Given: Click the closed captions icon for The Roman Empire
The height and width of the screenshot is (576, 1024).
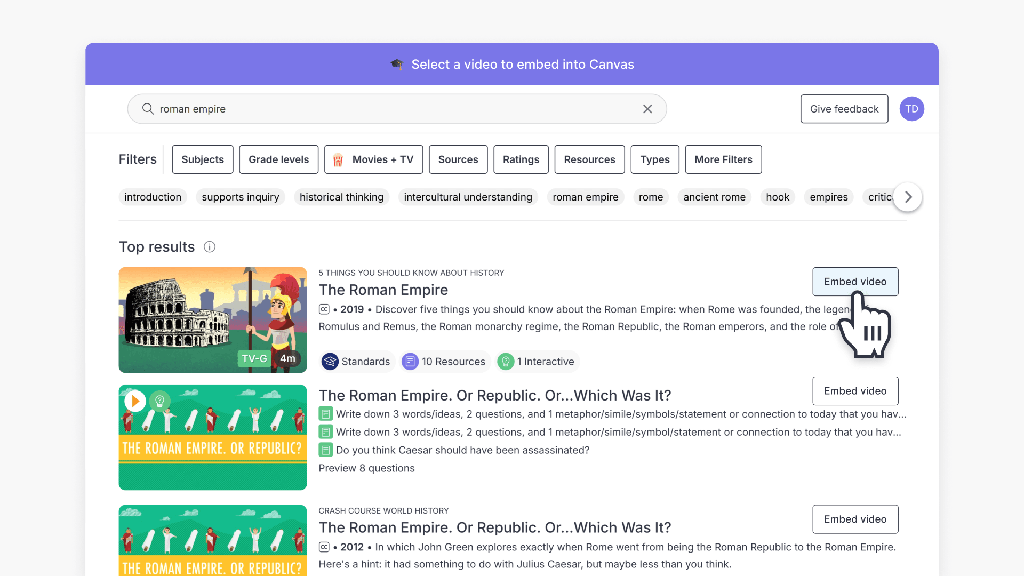Looking at the screenshot, I should pyautogui.click(x=324, y=309).
